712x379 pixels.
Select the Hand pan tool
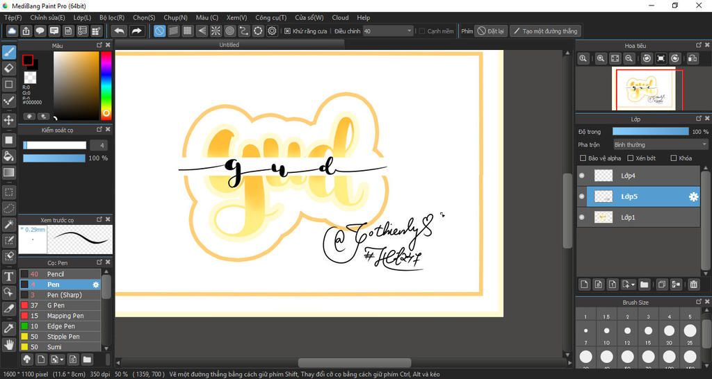(8, 344)
